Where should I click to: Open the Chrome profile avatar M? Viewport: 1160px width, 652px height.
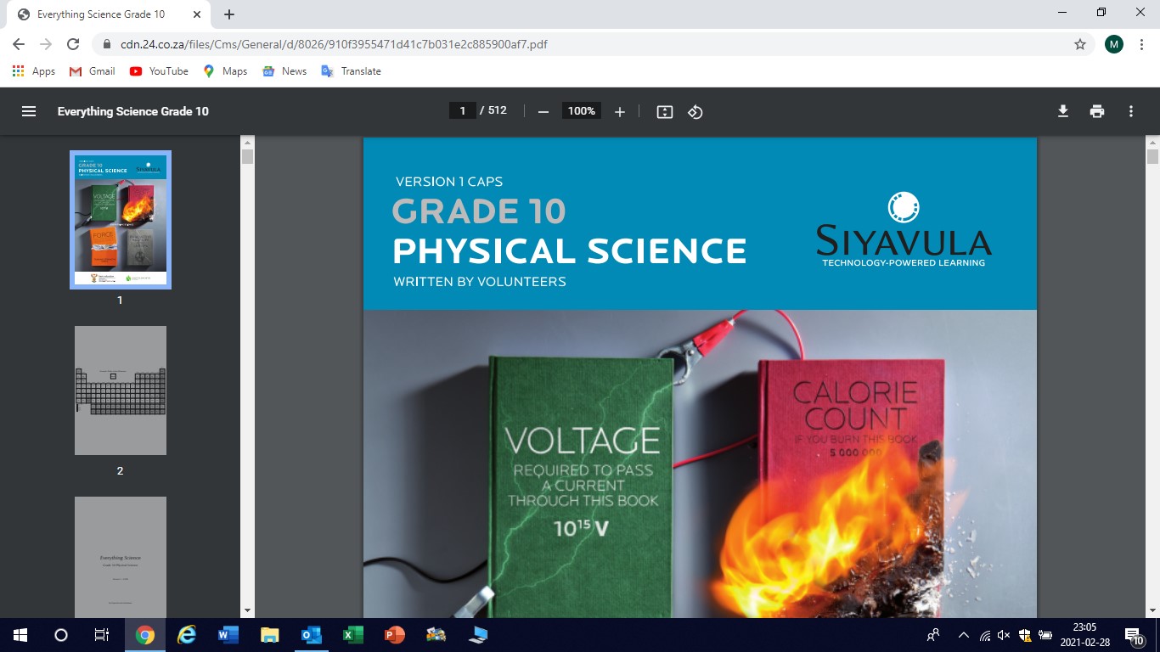point(1114,44)
